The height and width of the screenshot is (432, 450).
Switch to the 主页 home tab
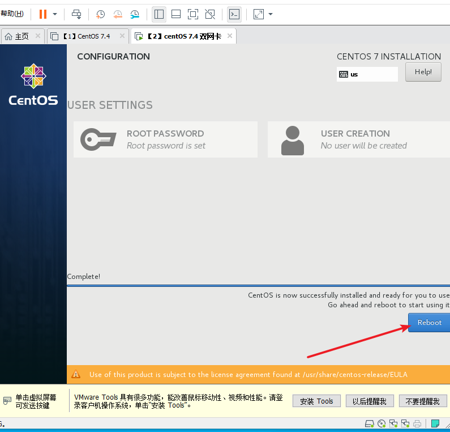(22, 36)
